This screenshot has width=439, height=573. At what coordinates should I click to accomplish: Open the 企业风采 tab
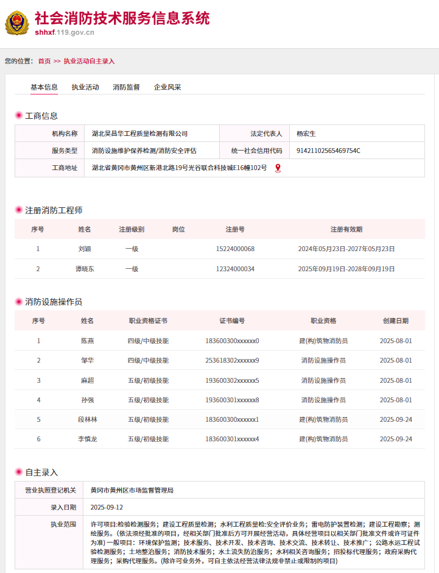[167, 87]
